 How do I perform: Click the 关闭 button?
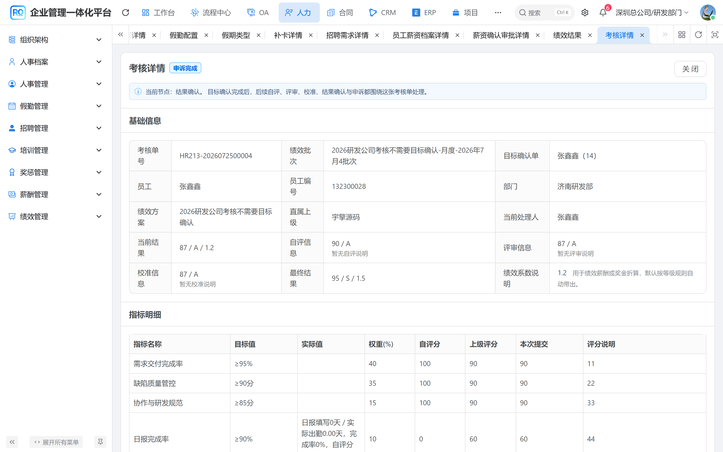(690, 69)
